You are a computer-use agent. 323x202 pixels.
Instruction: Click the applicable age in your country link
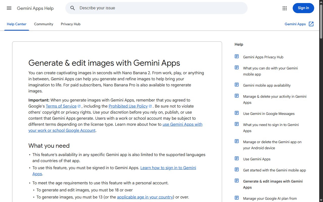[x=145, y=197]
